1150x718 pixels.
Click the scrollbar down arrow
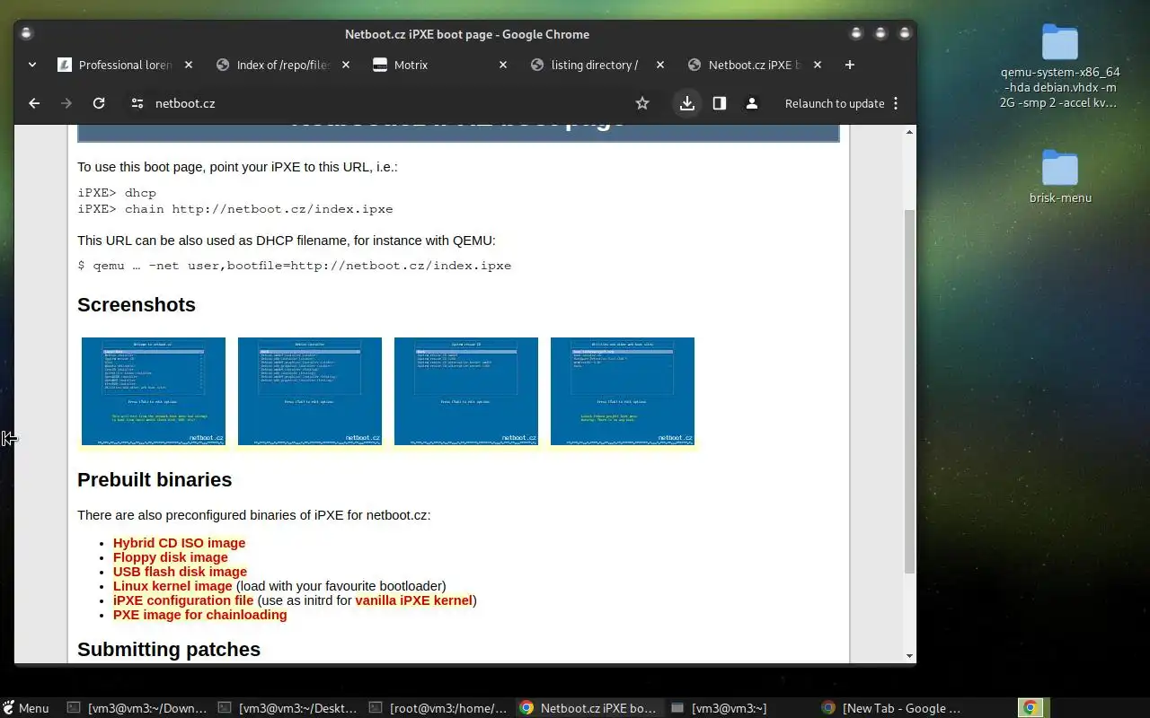pos(909,656)
